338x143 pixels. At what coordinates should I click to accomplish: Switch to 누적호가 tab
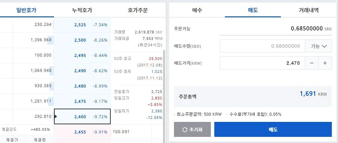82,10
